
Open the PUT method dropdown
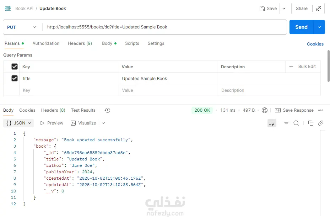[22, 27]
